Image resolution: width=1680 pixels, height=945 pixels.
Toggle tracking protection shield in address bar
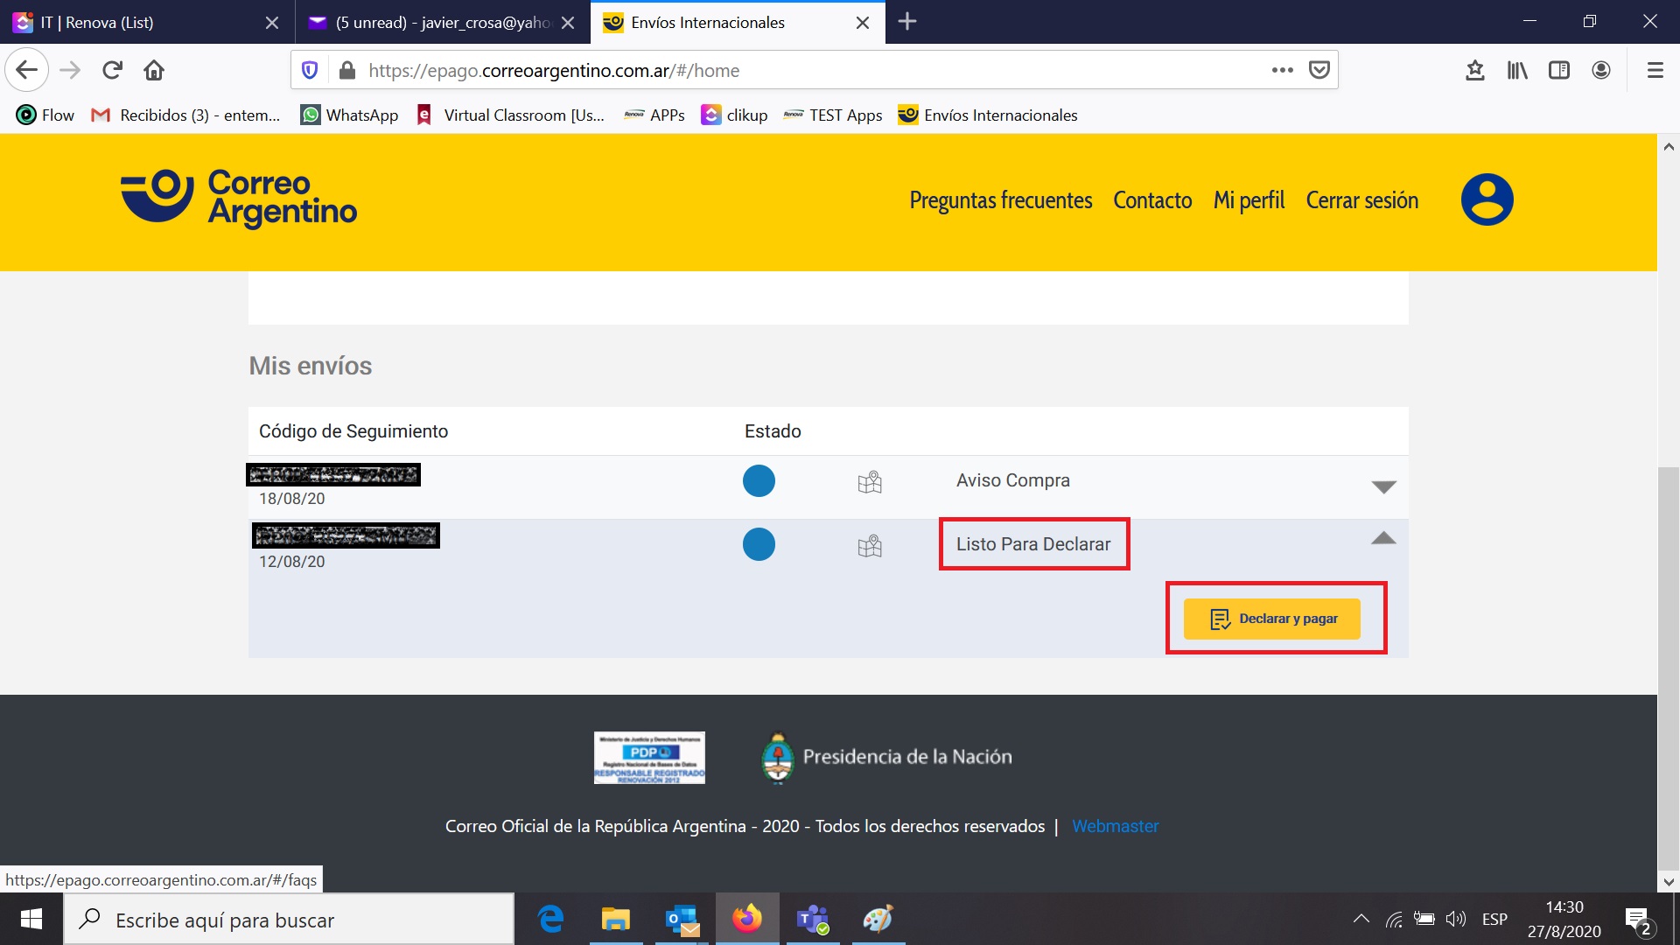tap(310, 70)
